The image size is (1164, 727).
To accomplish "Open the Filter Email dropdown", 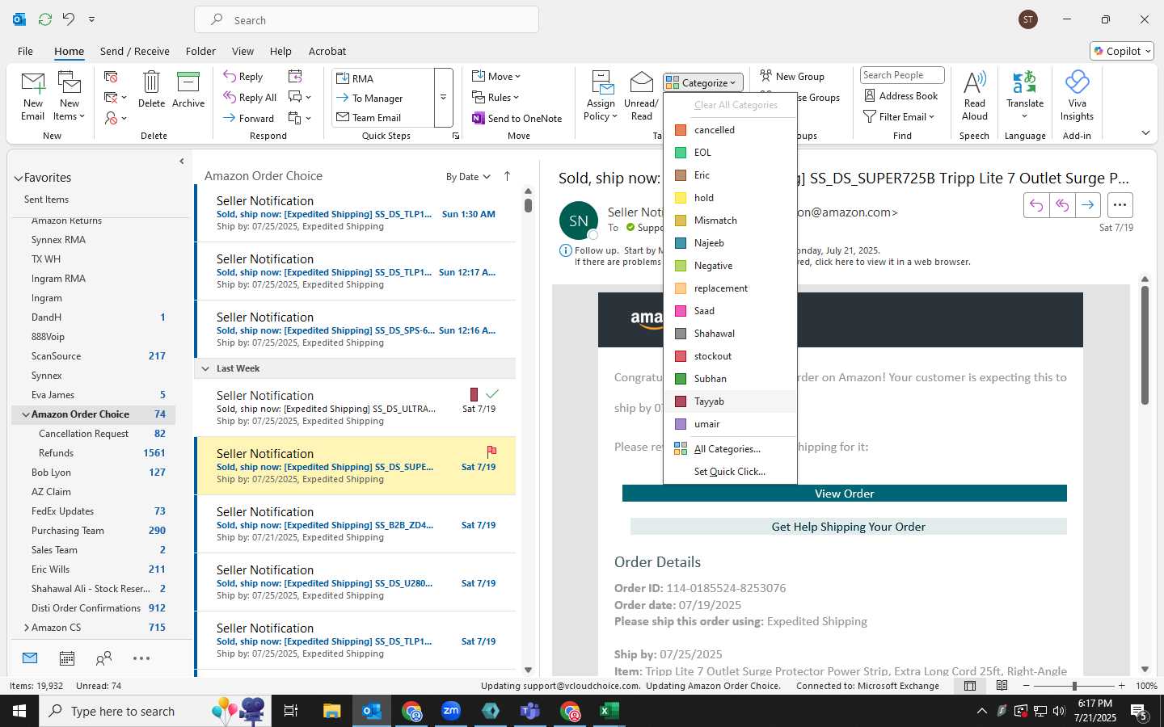I will click(899, 116).
